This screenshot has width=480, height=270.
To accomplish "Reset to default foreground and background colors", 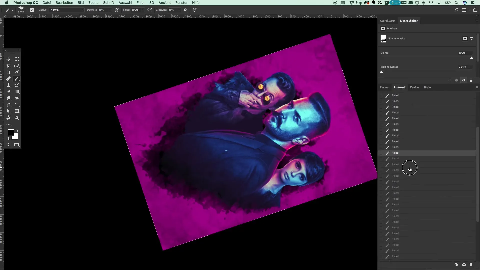I will click(9, 138).
